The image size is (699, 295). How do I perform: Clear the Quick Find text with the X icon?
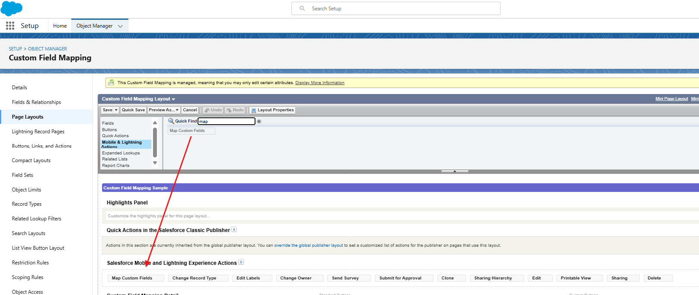click(259, 121)
